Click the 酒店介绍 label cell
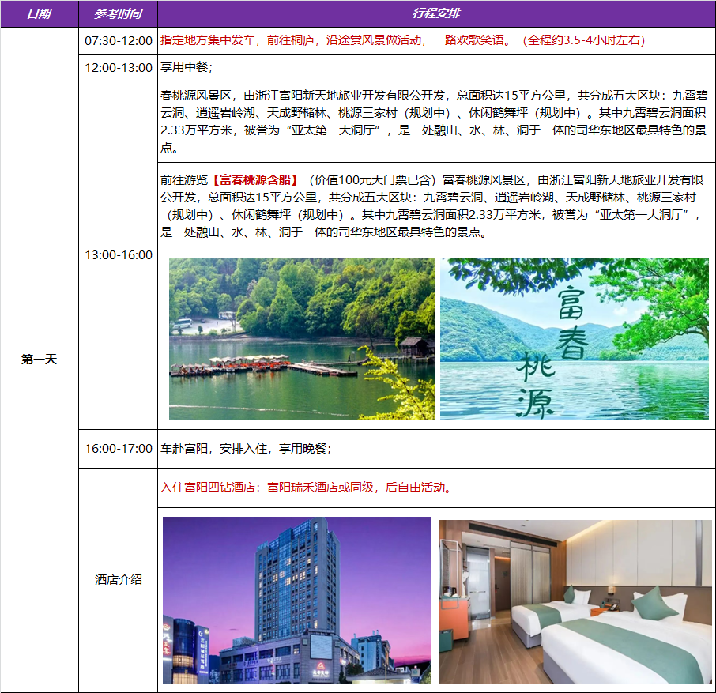This screenshot has height=693, width=716. pyautogui.click(x=118, y=580)
